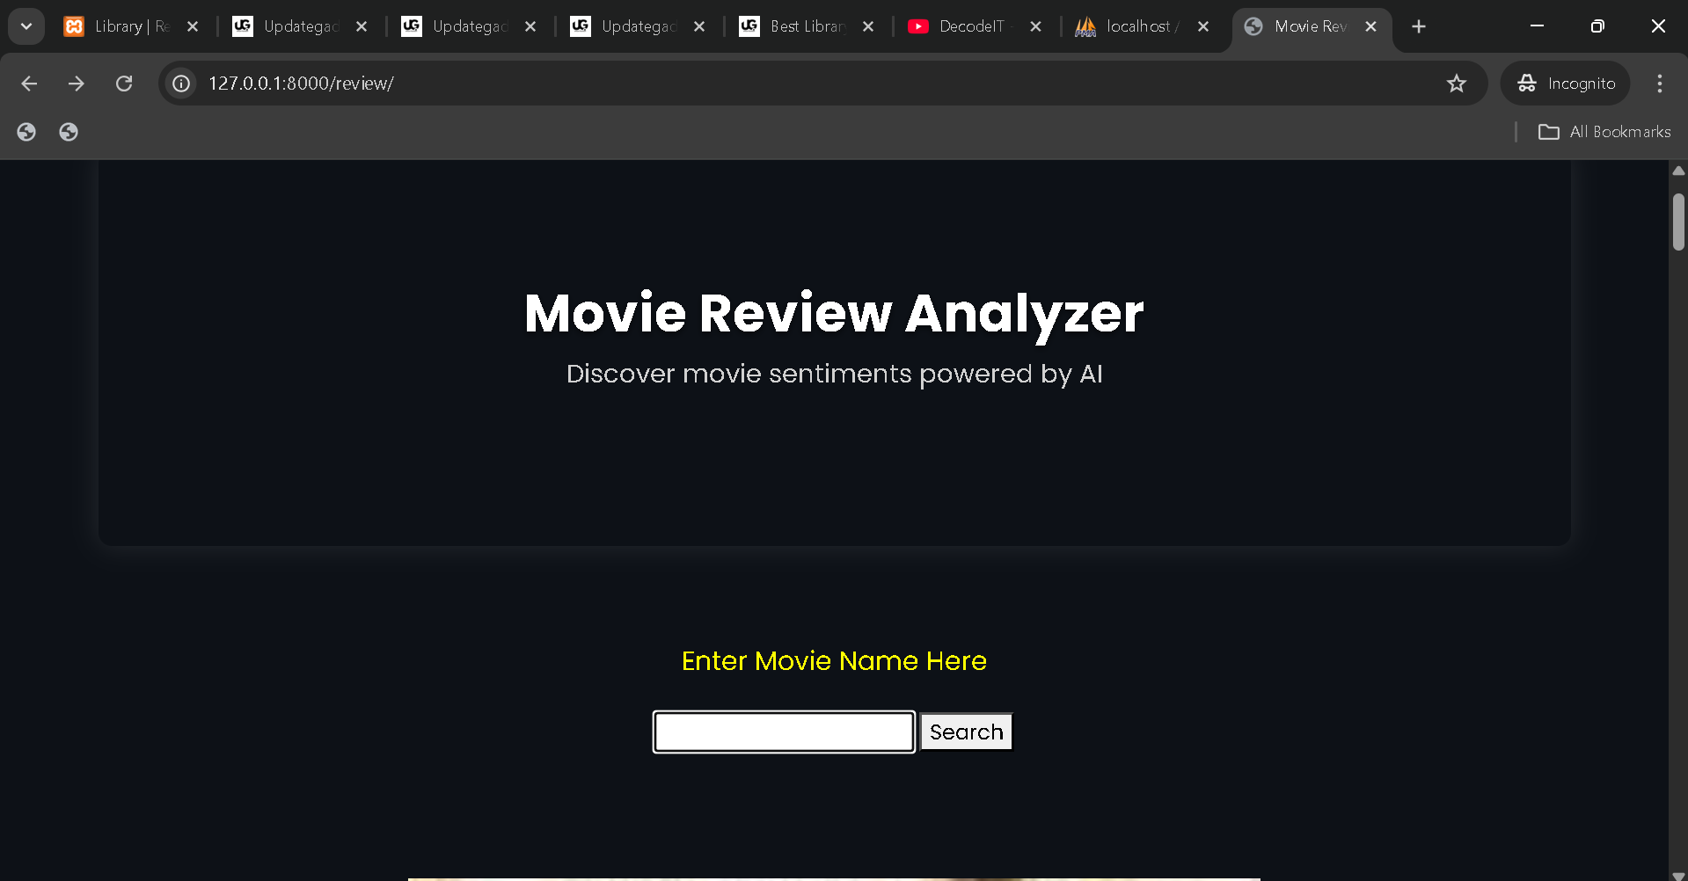Click the forward navigation arrow
Screen dimensions: 1688x881
[77, 84]
